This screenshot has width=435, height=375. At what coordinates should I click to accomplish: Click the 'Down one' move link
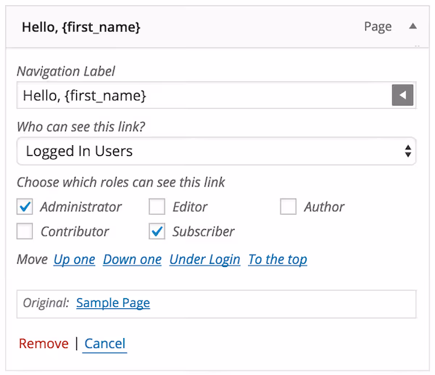click(133, 260)
